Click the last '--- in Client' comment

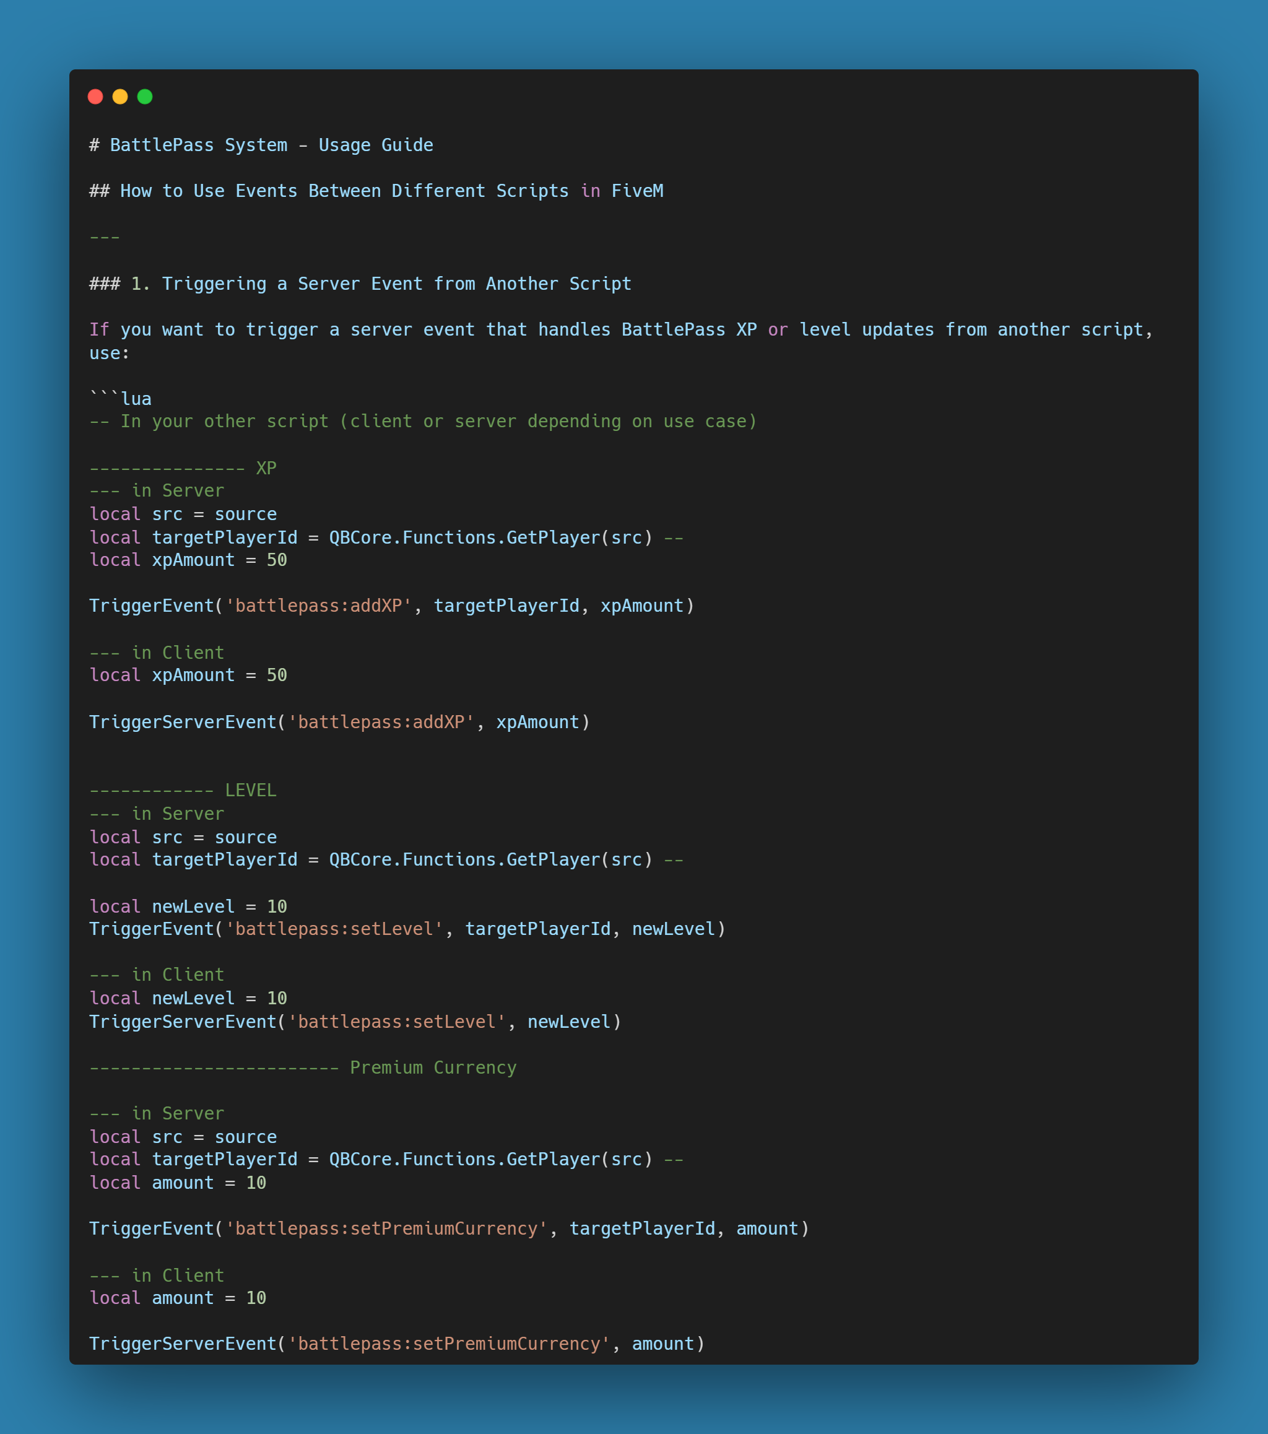157,1275
